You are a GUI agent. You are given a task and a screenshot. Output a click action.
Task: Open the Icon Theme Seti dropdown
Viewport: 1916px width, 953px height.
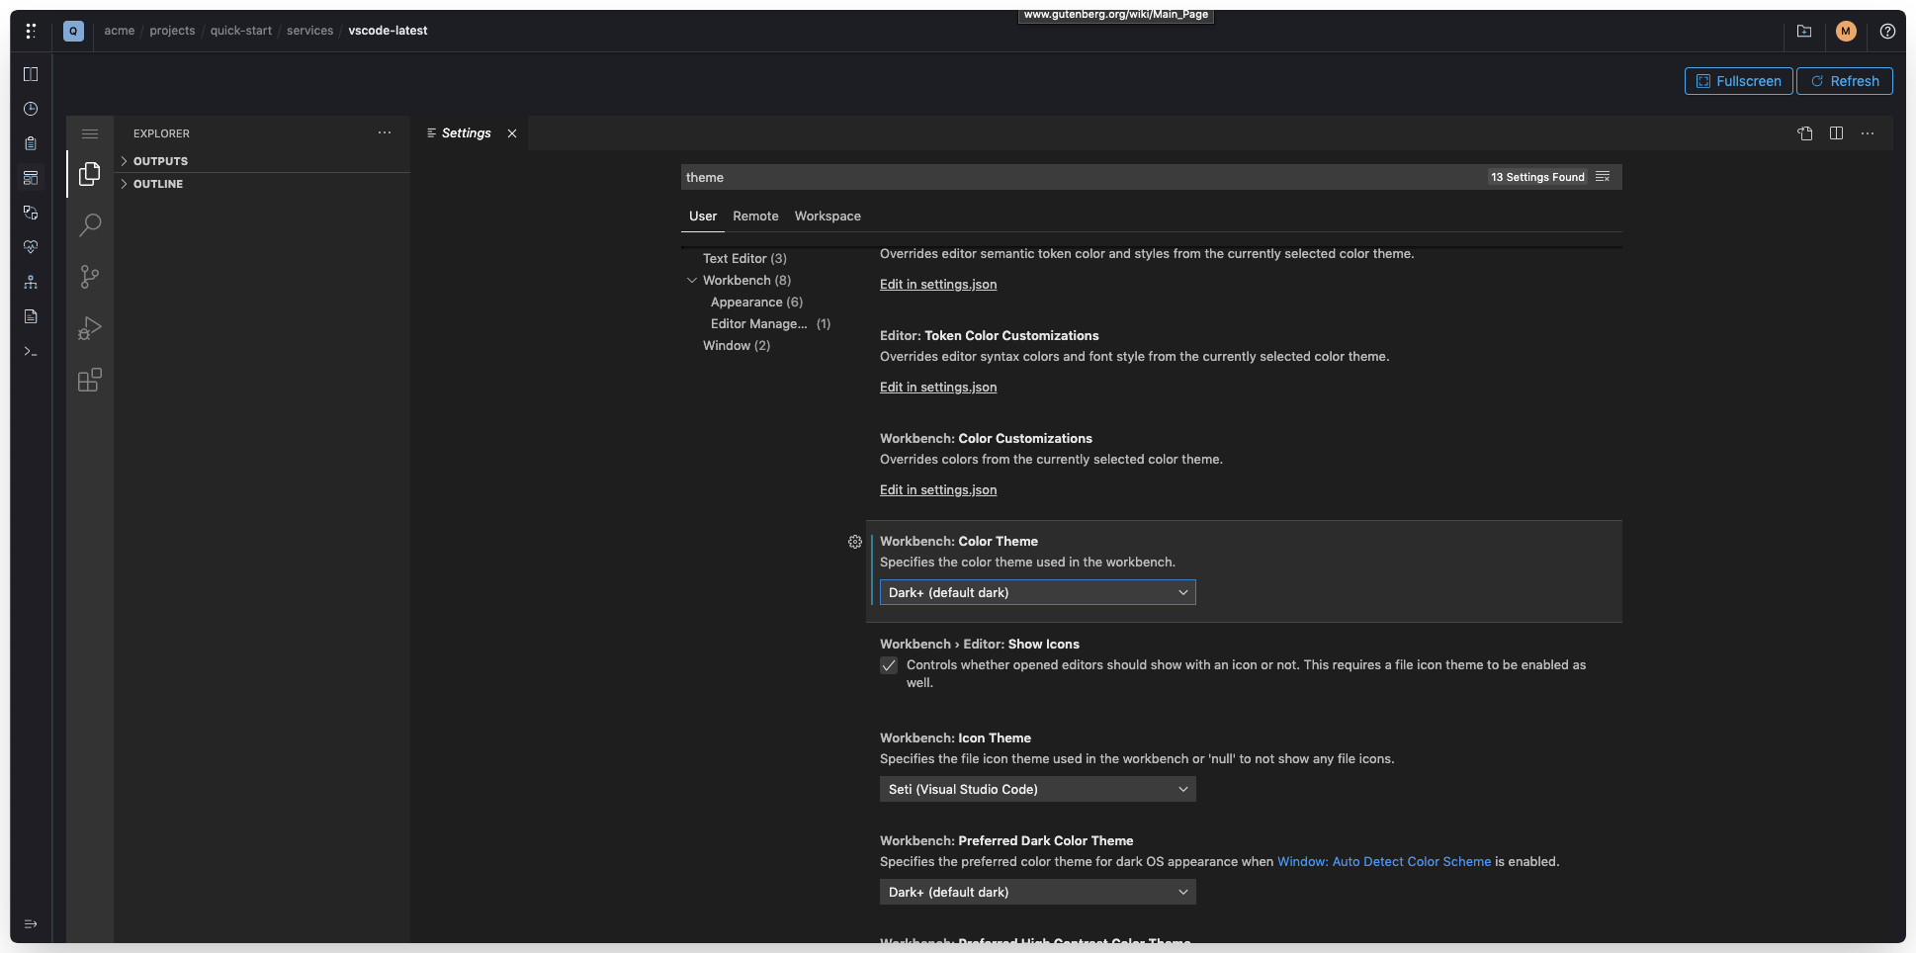click(1038, 789)
